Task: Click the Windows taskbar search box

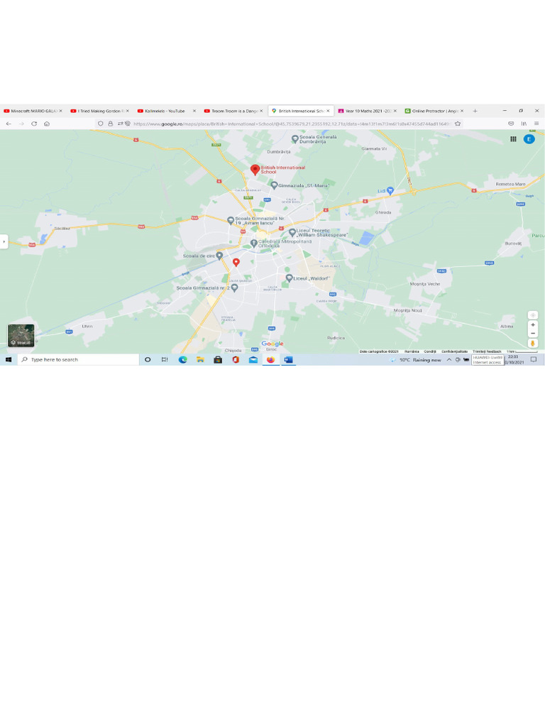Action: pos(78,360)
